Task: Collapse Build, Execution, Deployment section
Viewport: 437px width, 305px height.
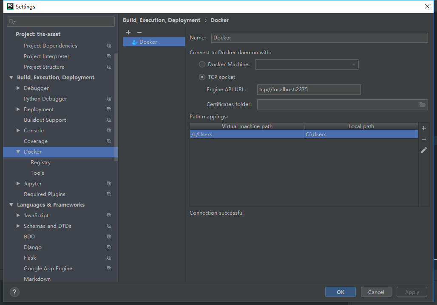Action: coord(11,78)
